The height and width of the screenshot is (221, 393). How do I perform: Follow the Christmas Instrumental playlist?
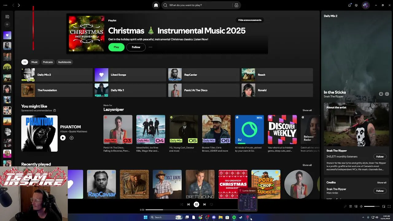[136, 47]
